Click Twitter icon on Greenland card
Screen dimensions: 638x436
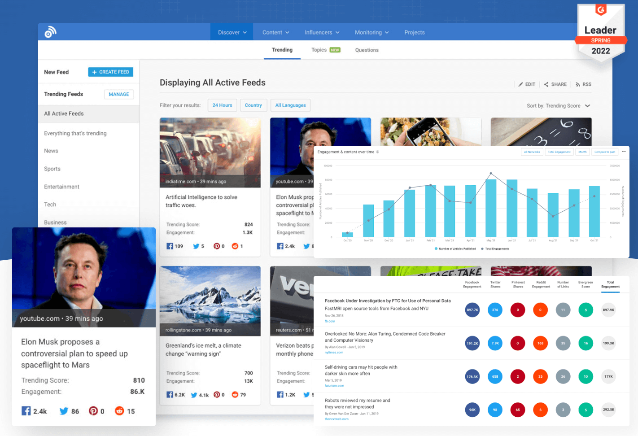[x=194, y=395]
